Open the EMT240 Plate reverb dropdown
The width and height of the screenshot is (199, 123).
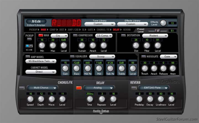click(x=153, y=88)
